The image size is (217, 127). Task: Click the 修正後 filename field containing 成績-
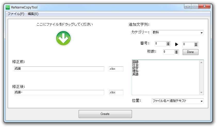point(59,93)
